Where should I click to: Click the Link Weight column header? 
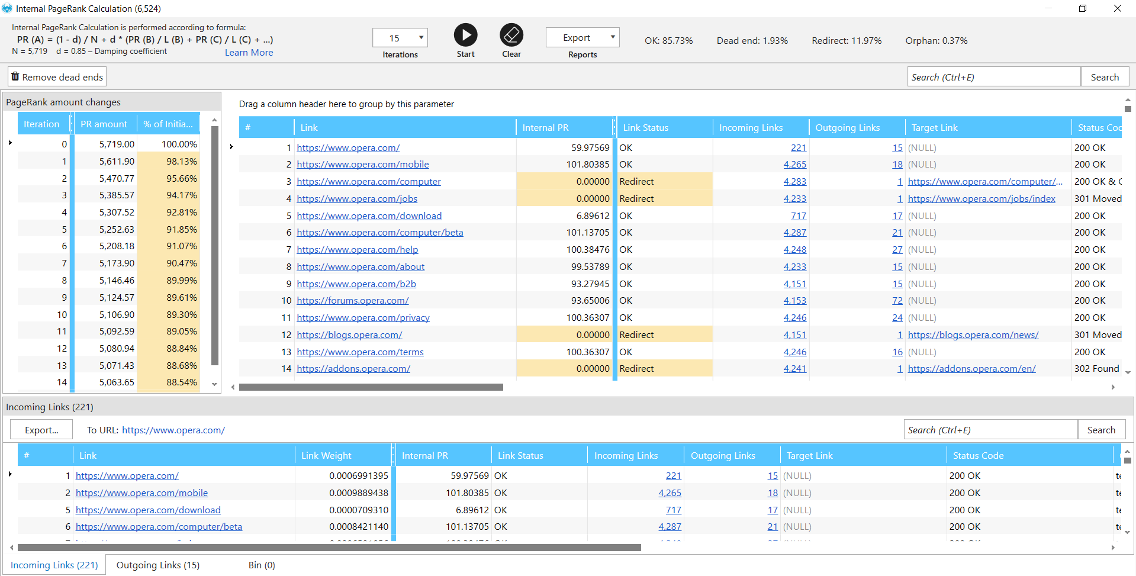343,455
